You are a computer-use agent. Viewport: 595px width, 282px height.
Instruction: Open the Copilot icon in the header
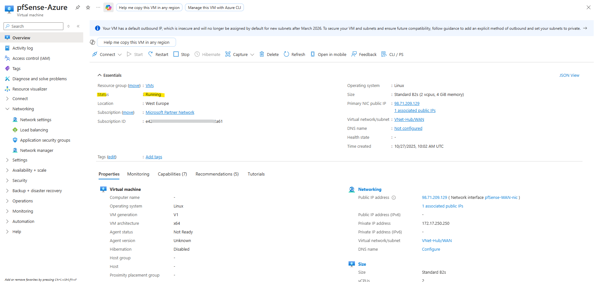click(109, 7)
